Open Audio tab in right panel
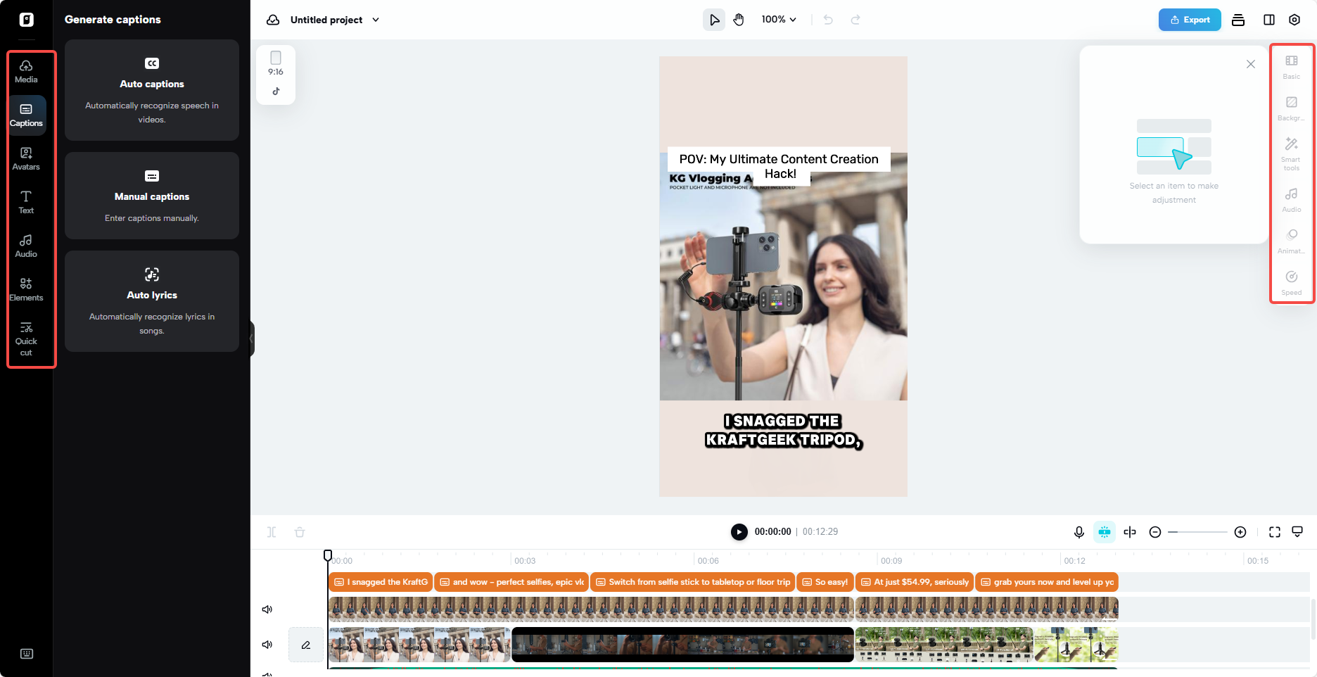1317x677 pixels. 1292,200
